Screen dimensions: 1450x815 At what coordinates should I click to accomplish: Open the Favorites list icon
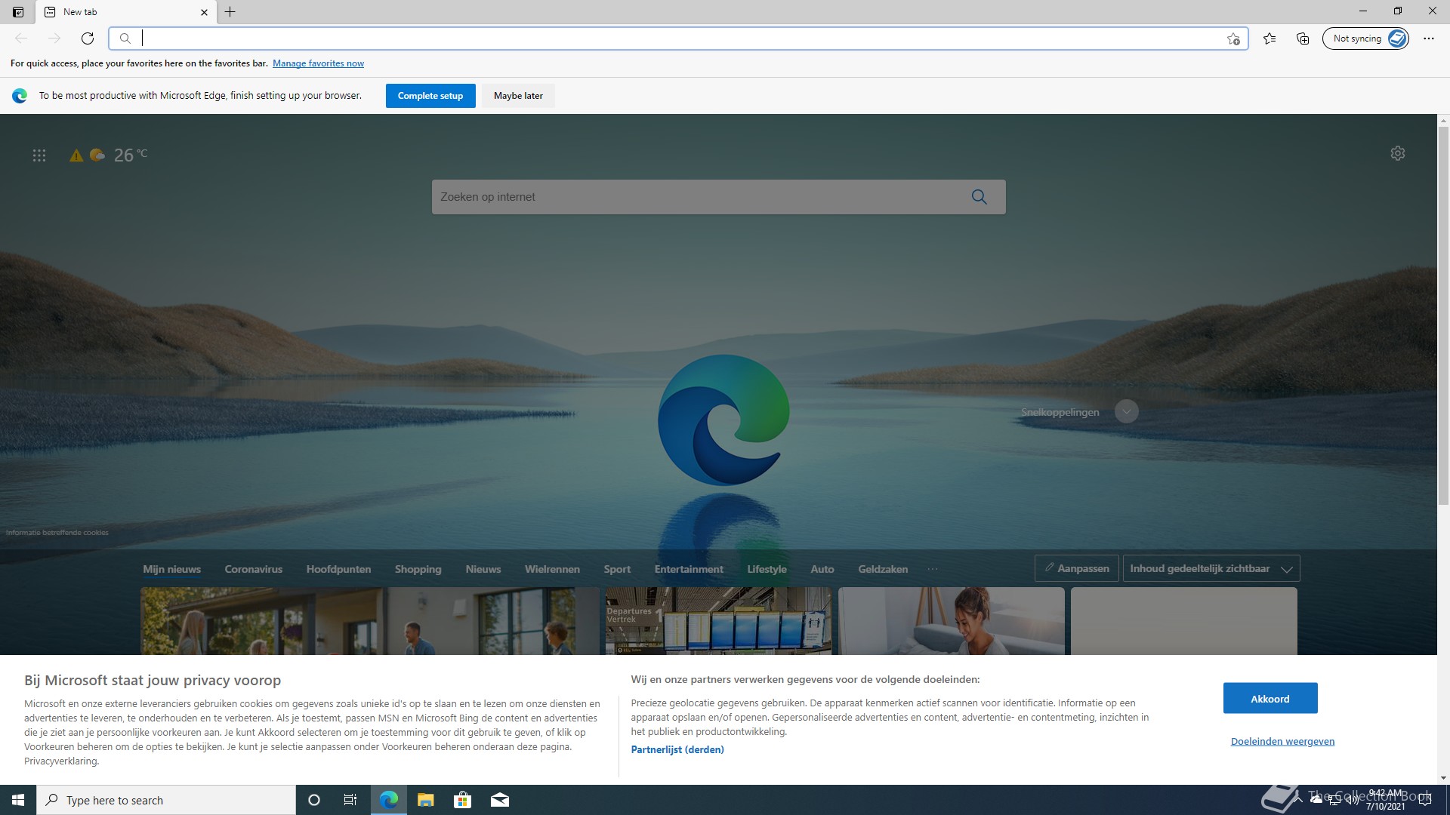(1270, 38)
